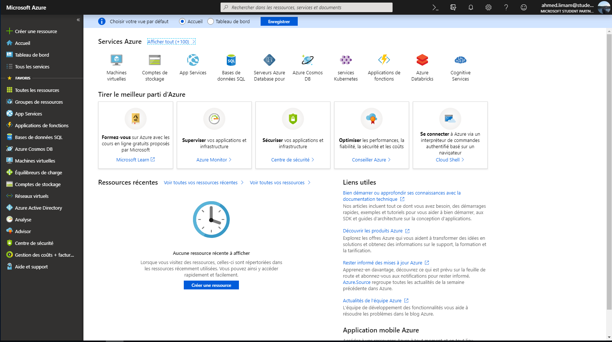Click the security shield card icon
This screenshot has width=612, height=342.
293,119
